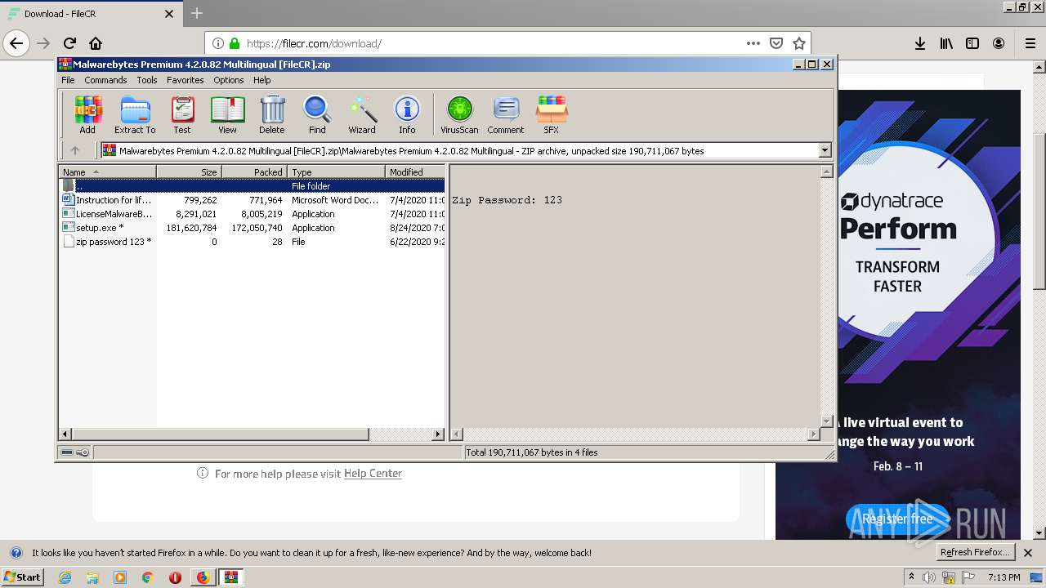The image size is (1046, 588).
Task: Sort files by Type column
Action: (336, 171)
